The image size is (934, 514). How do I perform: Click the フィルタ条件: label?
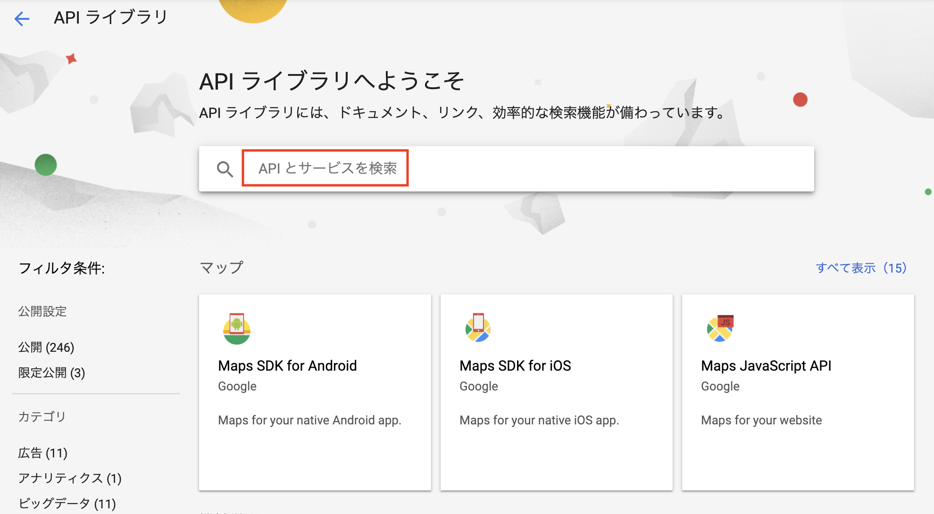(x=62, y=268)
